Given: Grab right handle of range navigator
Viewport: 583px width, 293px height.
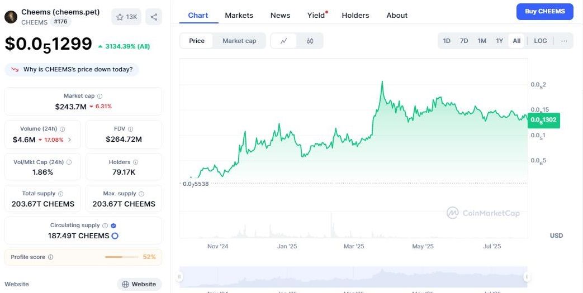Looking at the screenshot, I should point(527,277).
